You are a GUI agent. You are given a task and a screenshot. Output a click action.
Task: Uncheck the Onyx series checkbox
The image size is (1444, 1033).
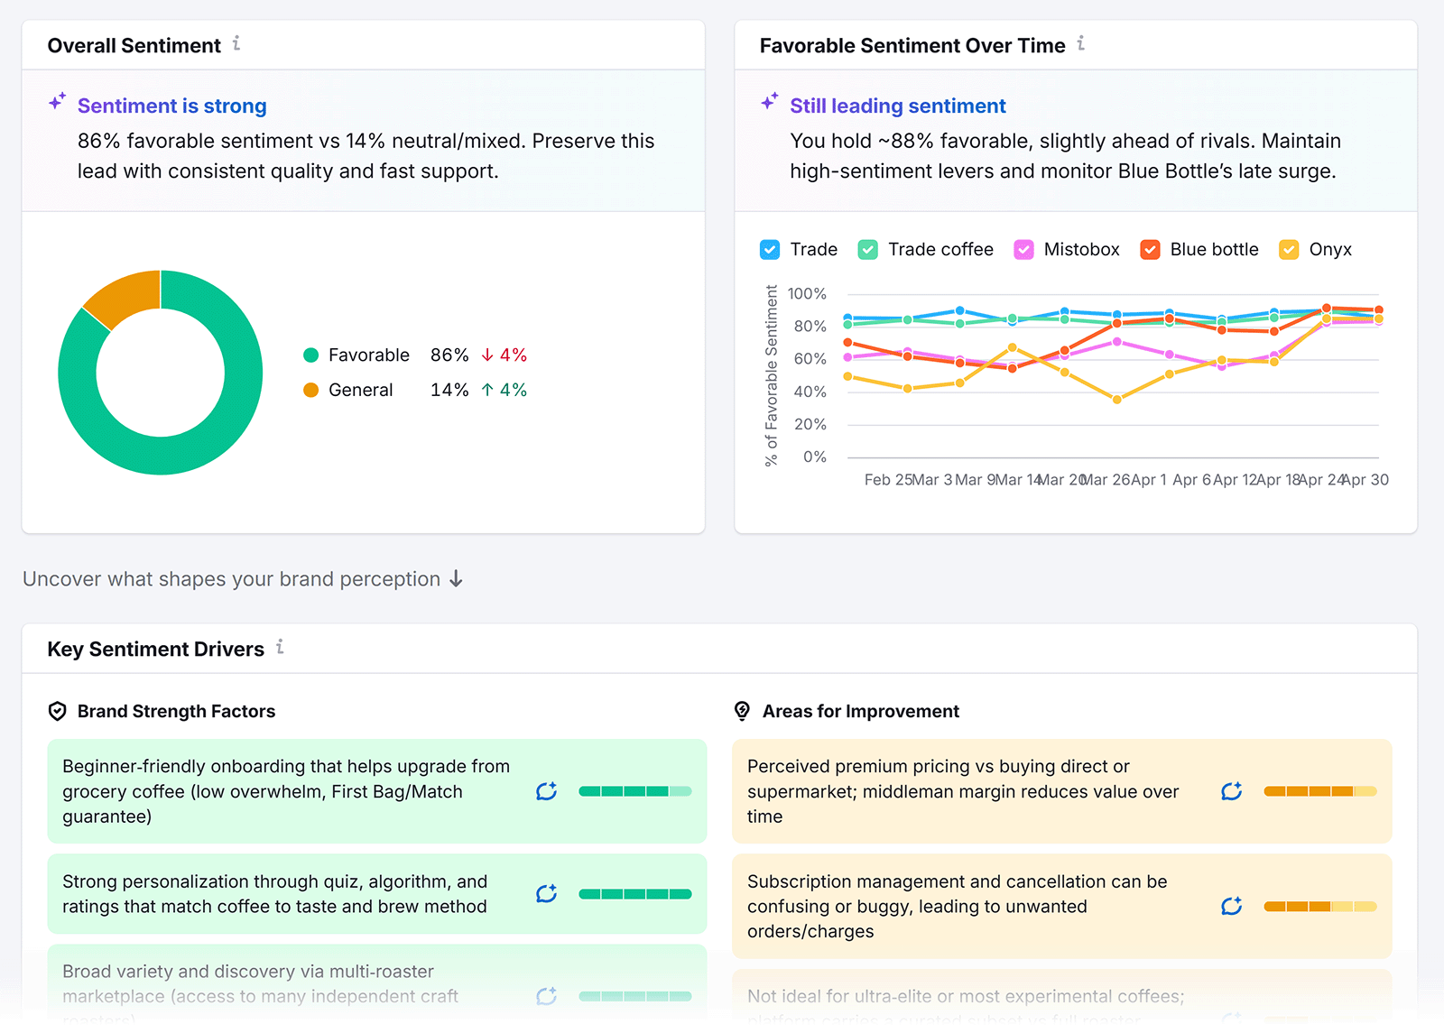(x=1289, y=250)
